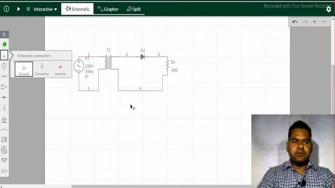This screenshot has width=335, height=188.
Task: Undo the last schematic action
Action: 295,22
